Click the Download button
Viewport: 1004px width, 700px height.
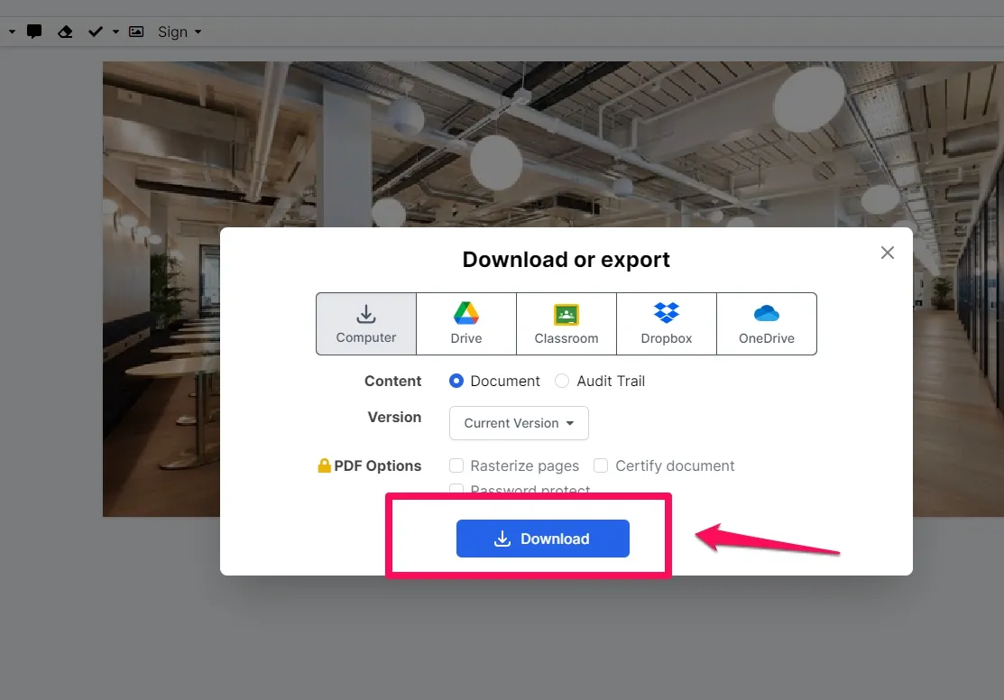[x=542, y=539]
